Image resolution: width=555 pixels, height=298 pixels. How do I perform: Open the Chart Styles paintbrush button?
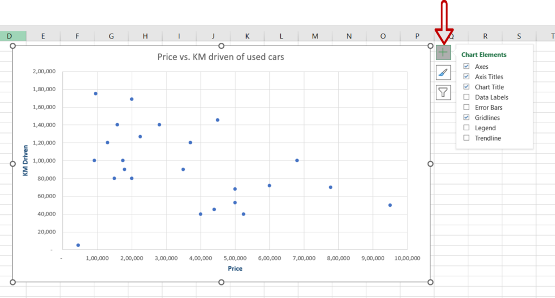[443, 72]
